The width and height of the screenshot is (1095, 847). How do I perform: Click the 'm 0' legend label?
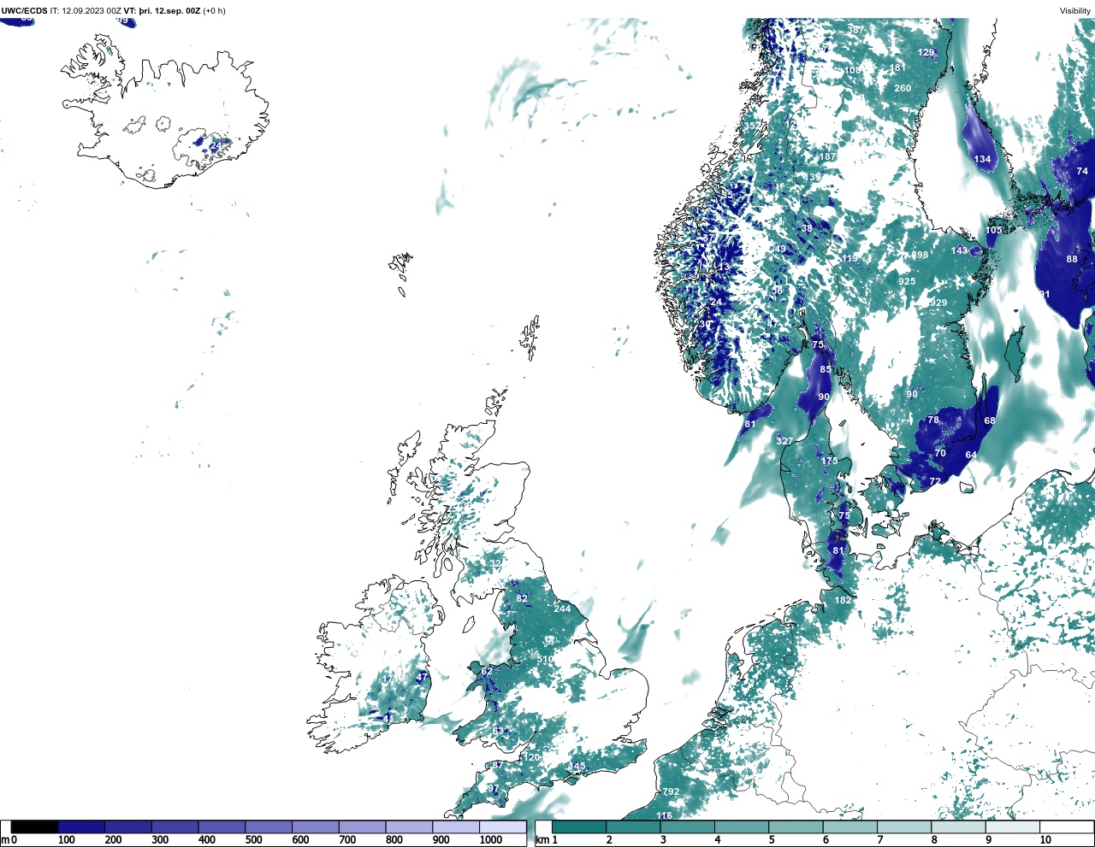pos(9,840)
